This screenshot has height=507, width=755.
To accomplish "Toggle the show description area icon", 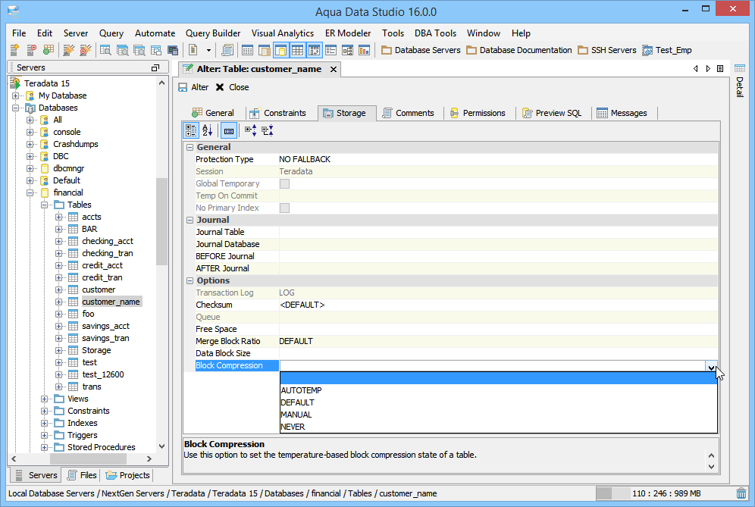I will tap(228, 130).
